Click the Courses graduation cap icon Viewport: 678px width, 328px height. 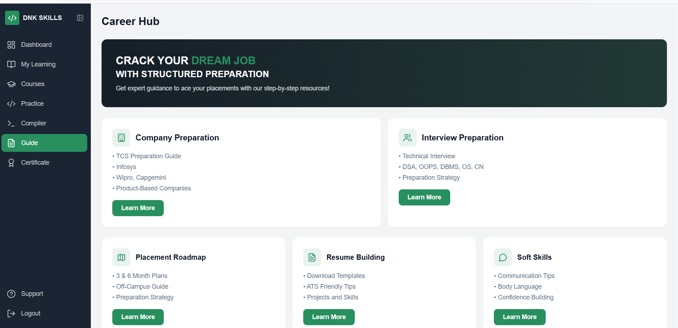pos(11,84)
